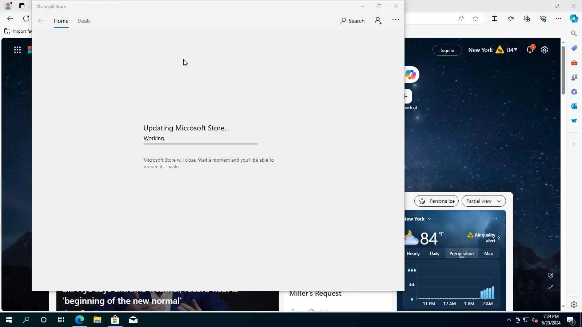Screen dimensions: 582x327
Task: Open the weather card more options ellipsis
Action: pyautogui.click(x=495, y=219)
